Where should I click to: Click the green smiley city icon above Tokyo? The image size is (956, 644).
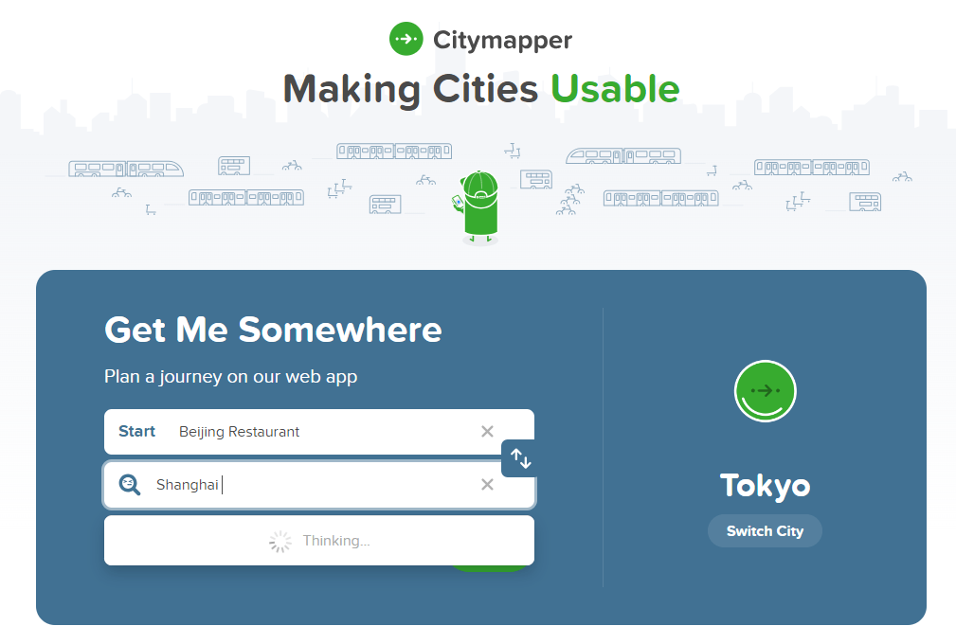click(766, 391)
